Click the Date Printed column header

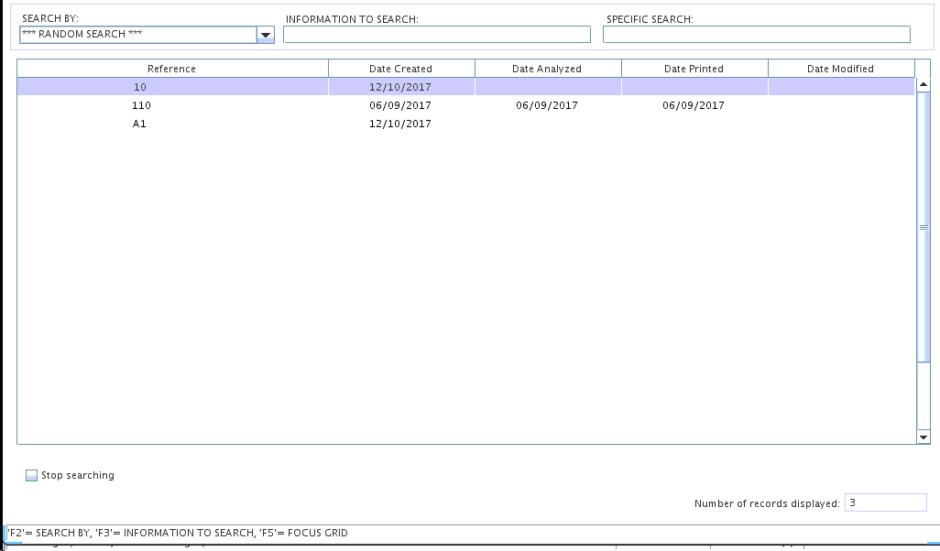694,69
